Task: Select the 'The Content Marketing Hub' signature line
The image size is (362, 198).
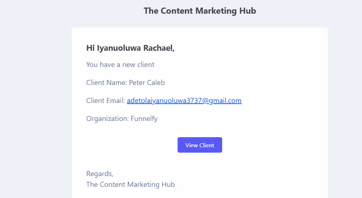Action: pos(130,185)
